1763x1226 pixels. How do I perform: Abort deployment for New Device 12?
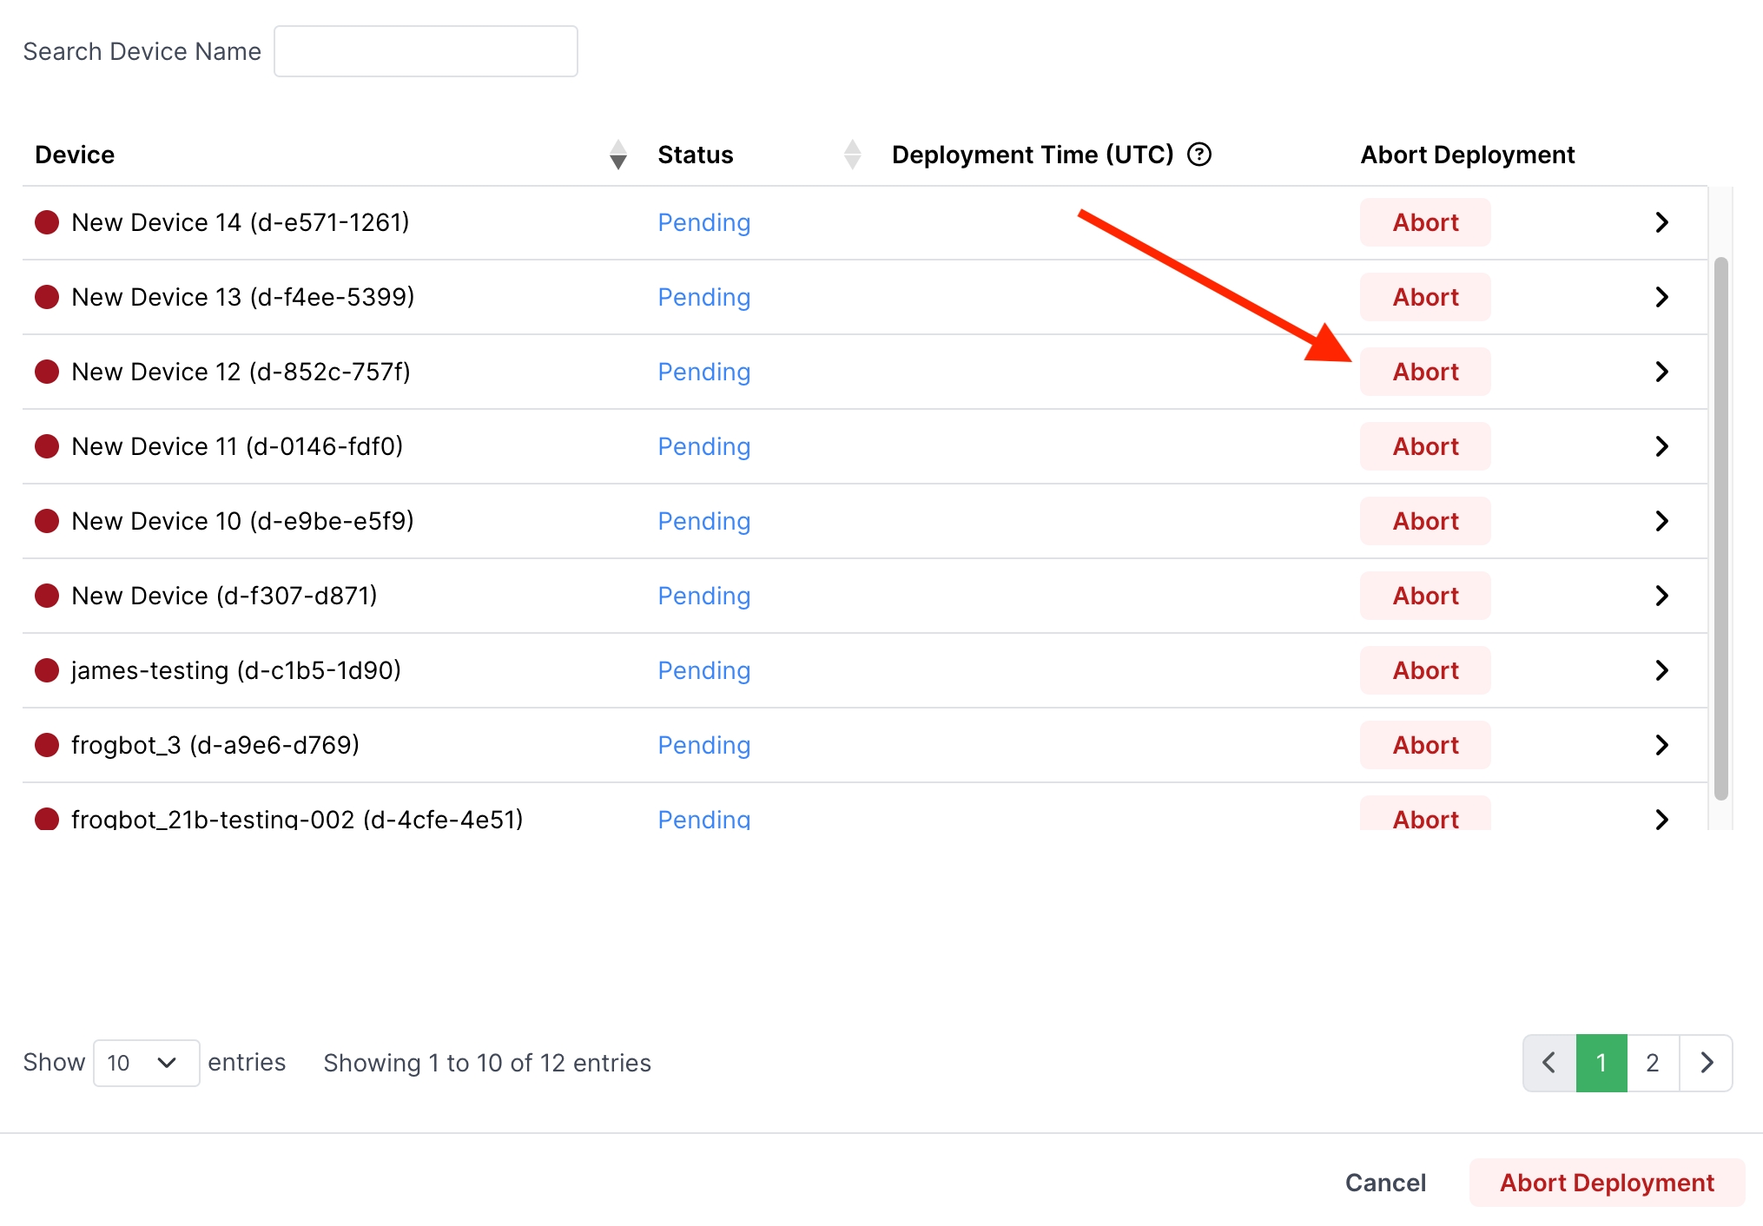click(x=1424, y=372)
